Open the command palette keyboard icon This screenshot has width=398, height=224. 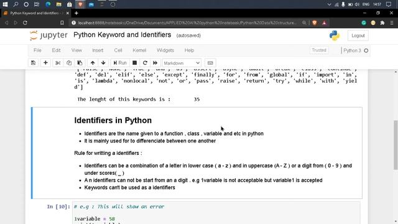click(210, 63)
